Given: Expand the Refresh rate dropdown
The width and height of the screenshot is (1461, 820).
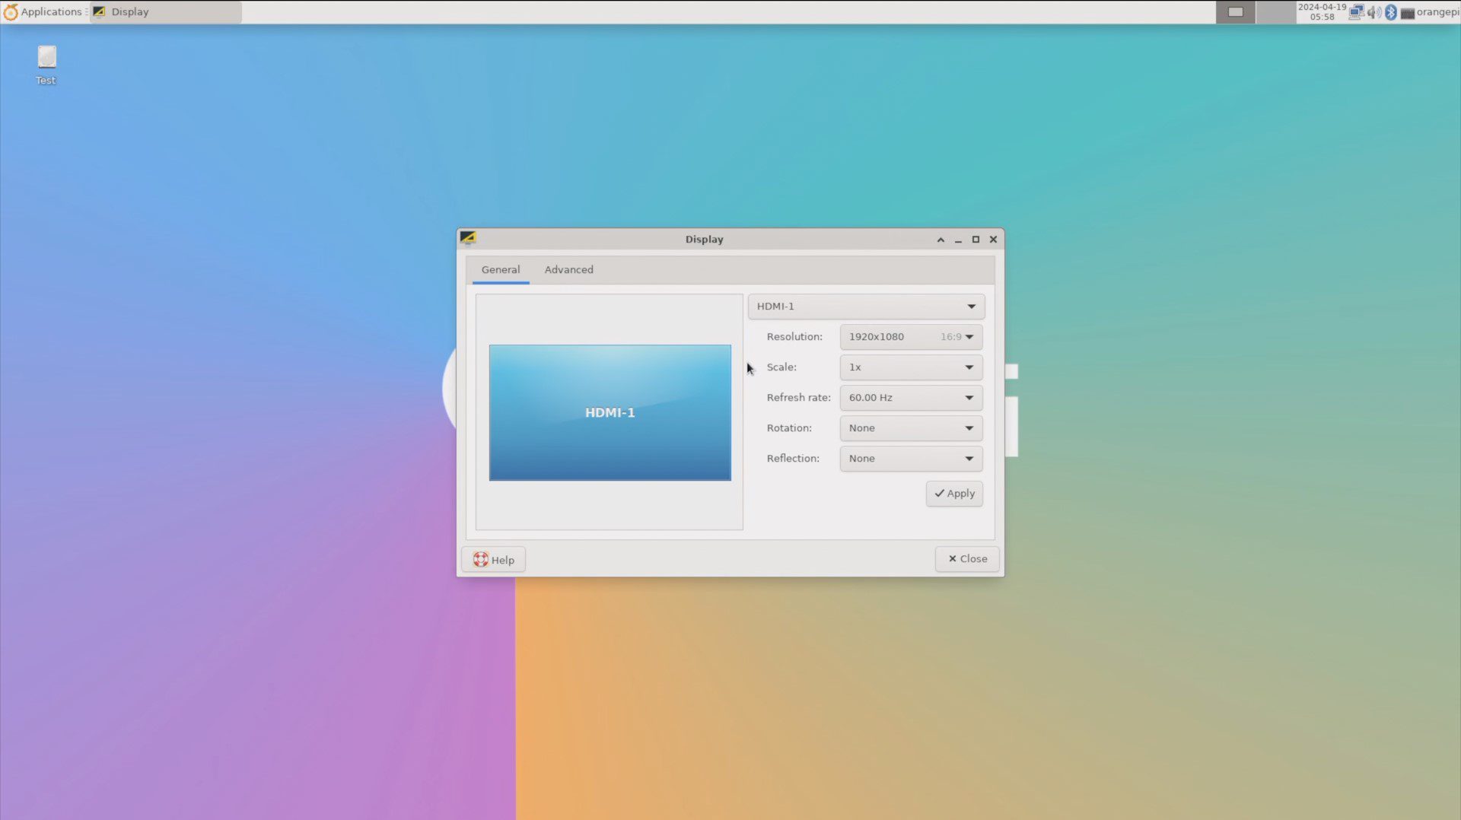Looking at the screenshot, I should (x=911, y=398).
